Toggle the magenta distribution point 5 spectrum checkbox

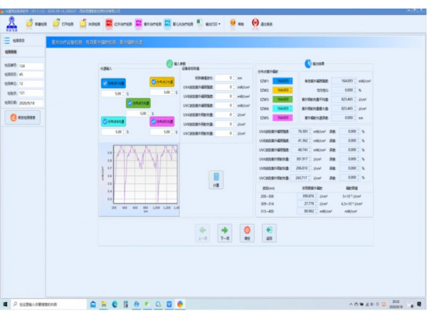[154, 122]
